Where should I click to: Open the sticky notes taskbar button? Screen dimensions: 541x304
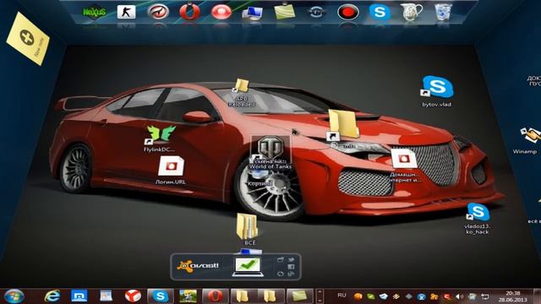299,296
